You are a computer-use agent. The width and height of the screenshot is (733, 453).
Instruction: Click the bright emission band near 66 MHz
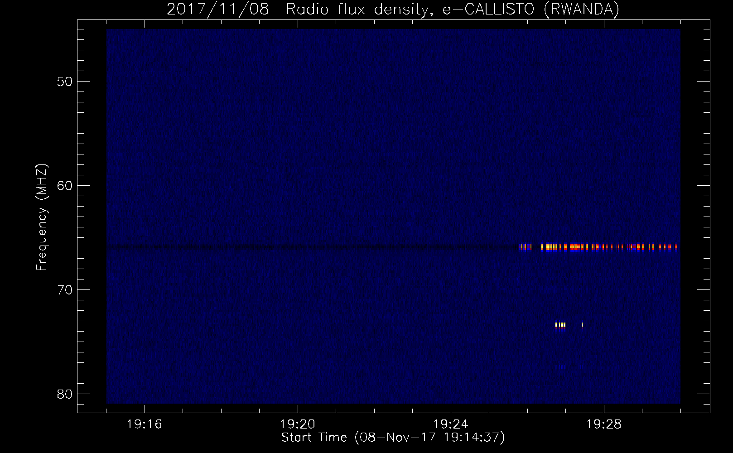pos(598,247)
